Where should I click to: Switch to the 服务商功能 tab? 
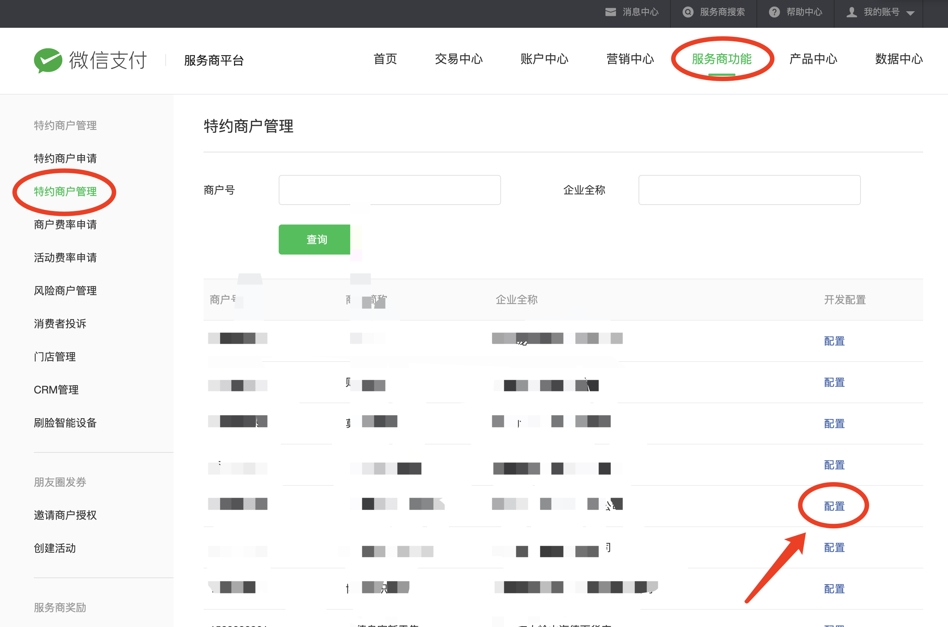722,59
